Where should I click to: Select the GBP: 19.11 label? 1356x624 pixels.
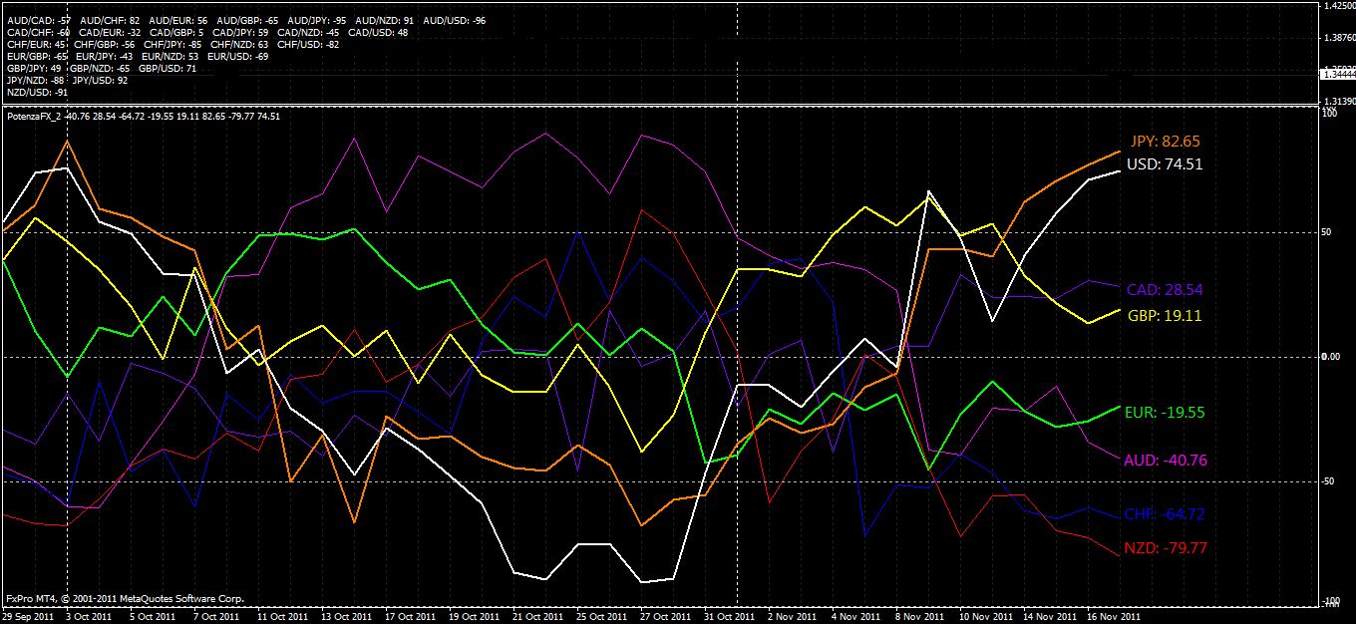click(x=1166, y=315)
